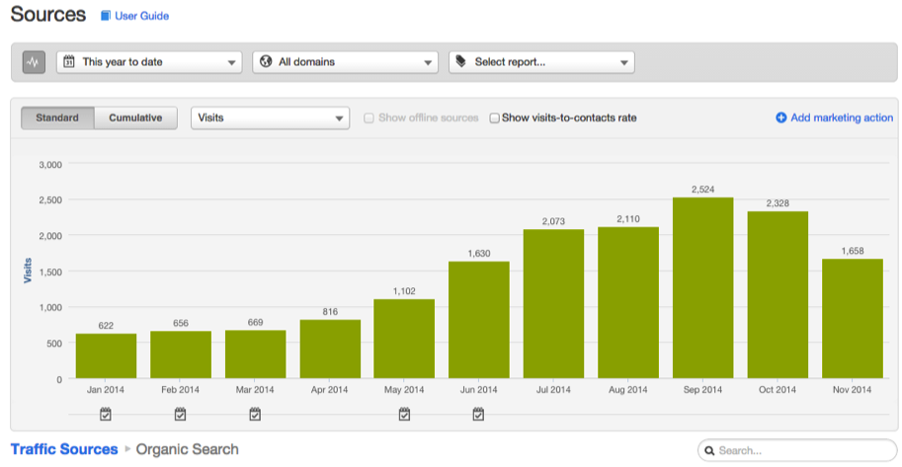Click the 2,524 value label
This screenshot has height=467, width=902.
(703, 190)
